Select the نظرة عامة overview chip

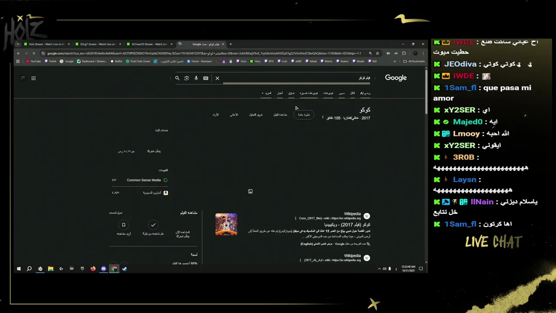304,115
